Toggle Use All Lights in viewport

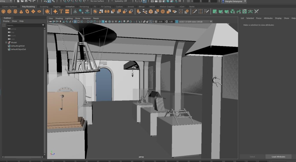[x=116, y=22]
